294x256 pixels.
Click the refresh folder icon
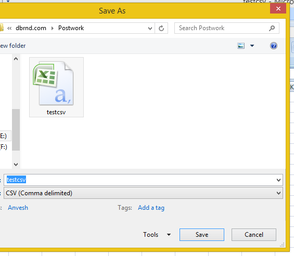(161, 28)
